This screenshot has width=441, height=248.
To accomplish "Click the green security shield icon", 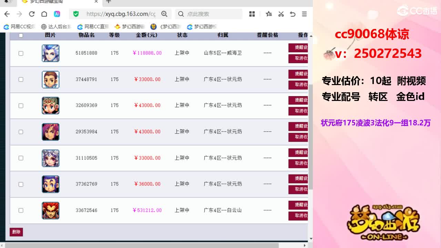I will click(x=76, y=14).
